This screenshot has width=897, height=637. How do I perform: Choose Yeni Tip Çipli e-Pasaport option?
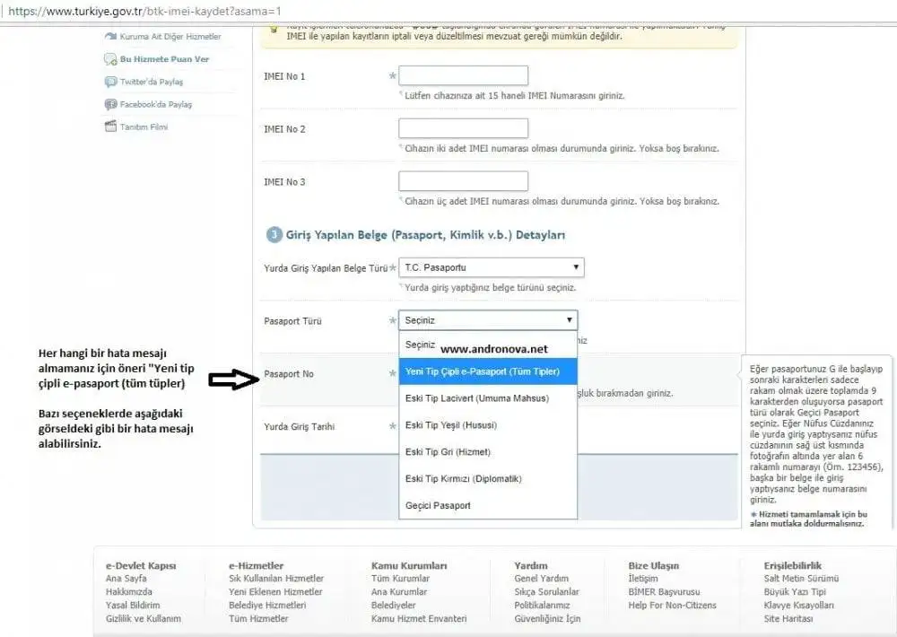coord(488,371)
